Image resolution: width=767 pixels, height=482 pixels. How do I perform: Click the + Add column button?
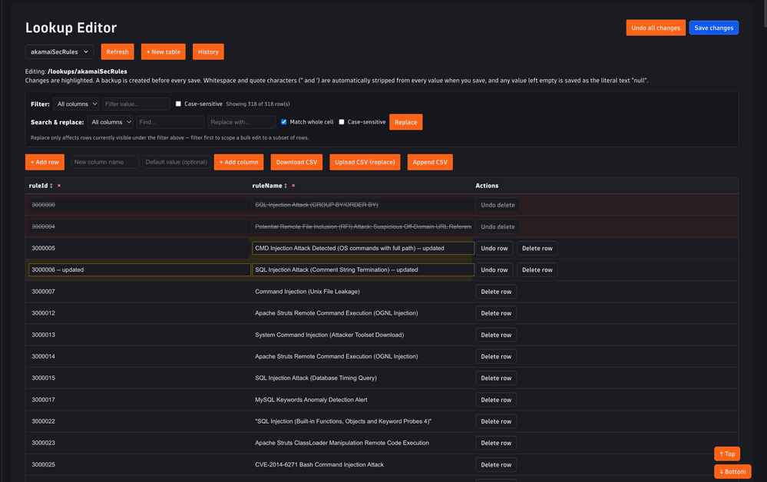(x=239, y=162)
